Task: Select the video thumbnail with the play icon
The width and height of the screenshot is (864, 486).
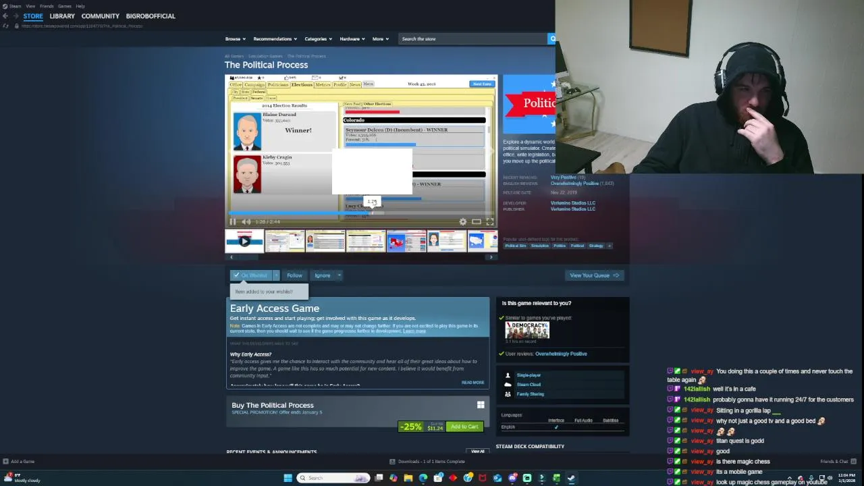Action: pos(244,241)
